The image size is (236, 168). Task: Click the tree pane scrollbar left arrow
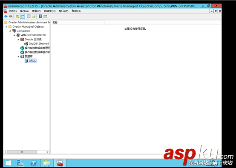point(5,152)
